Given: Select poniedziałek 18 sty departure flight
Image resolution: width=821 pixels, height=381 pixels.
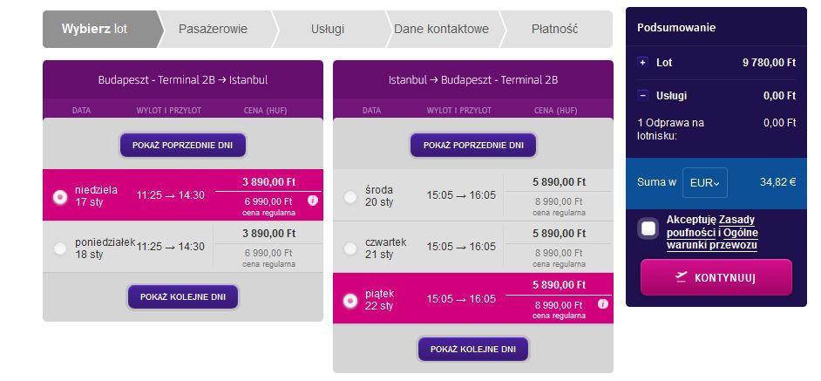Looking at the screenshot, I should click(60, 248).
